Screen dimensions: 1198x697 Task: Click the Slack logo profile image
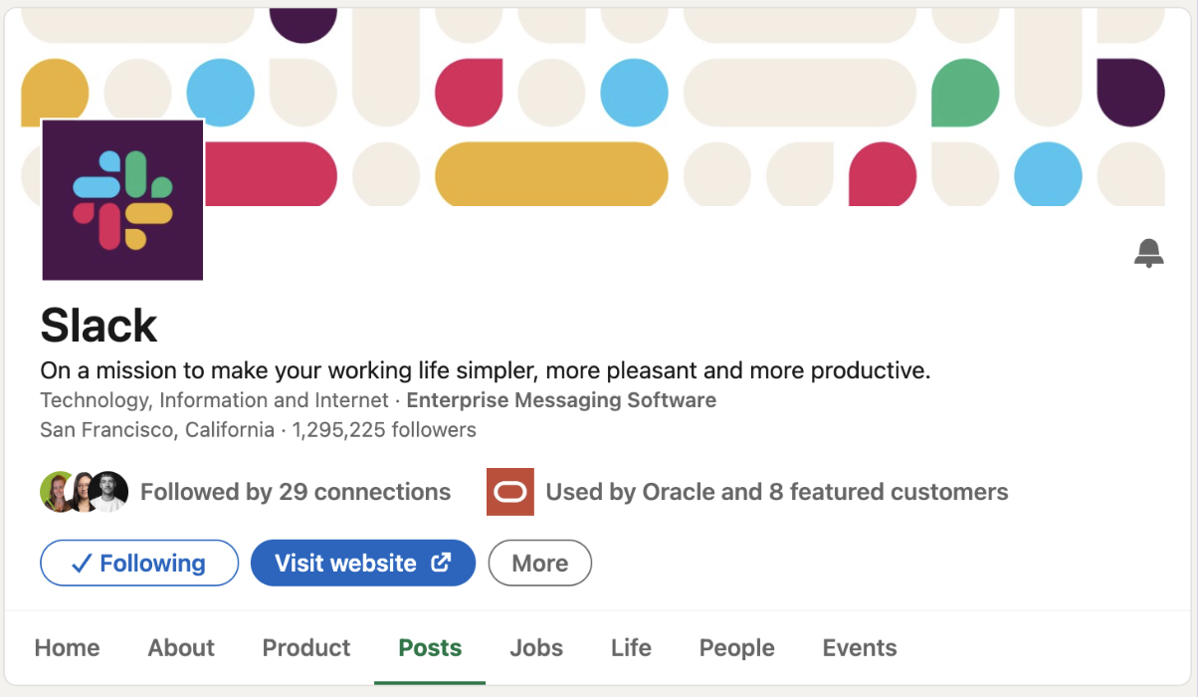pos(122,200)
